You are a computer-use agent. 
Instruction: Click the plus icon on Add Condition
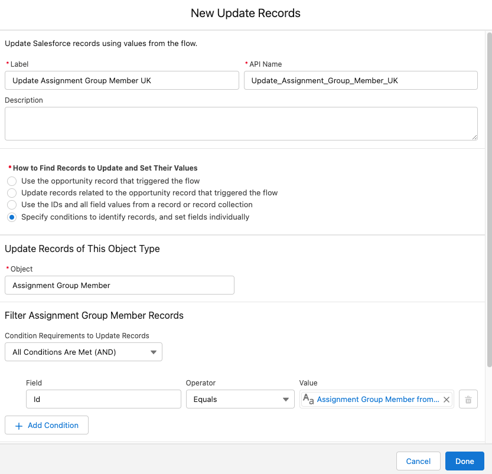point(18,426)
